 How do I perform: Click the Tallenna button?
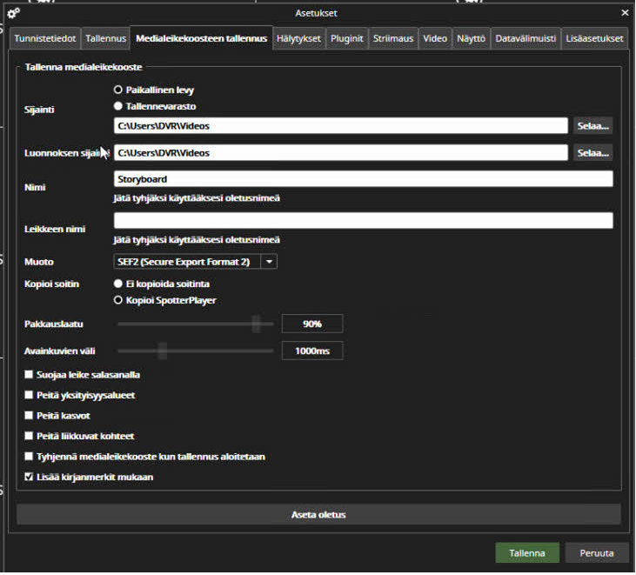click(x=527, y=553)
